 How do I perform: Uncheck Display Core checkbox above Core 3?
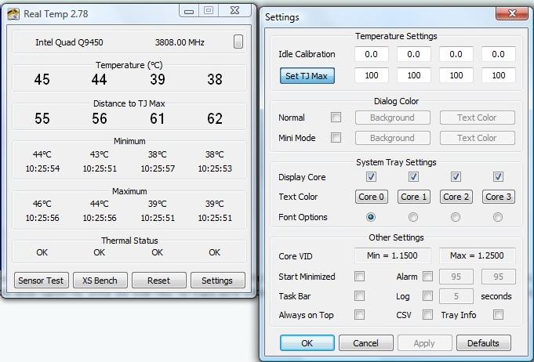click(498, 176)
